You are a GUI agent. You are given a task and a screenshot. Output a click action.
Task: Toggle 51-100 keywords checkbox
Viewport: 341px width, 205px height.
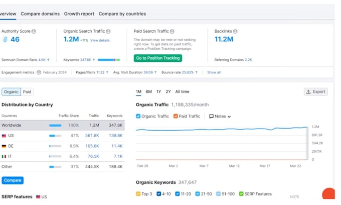click(218, 193)
